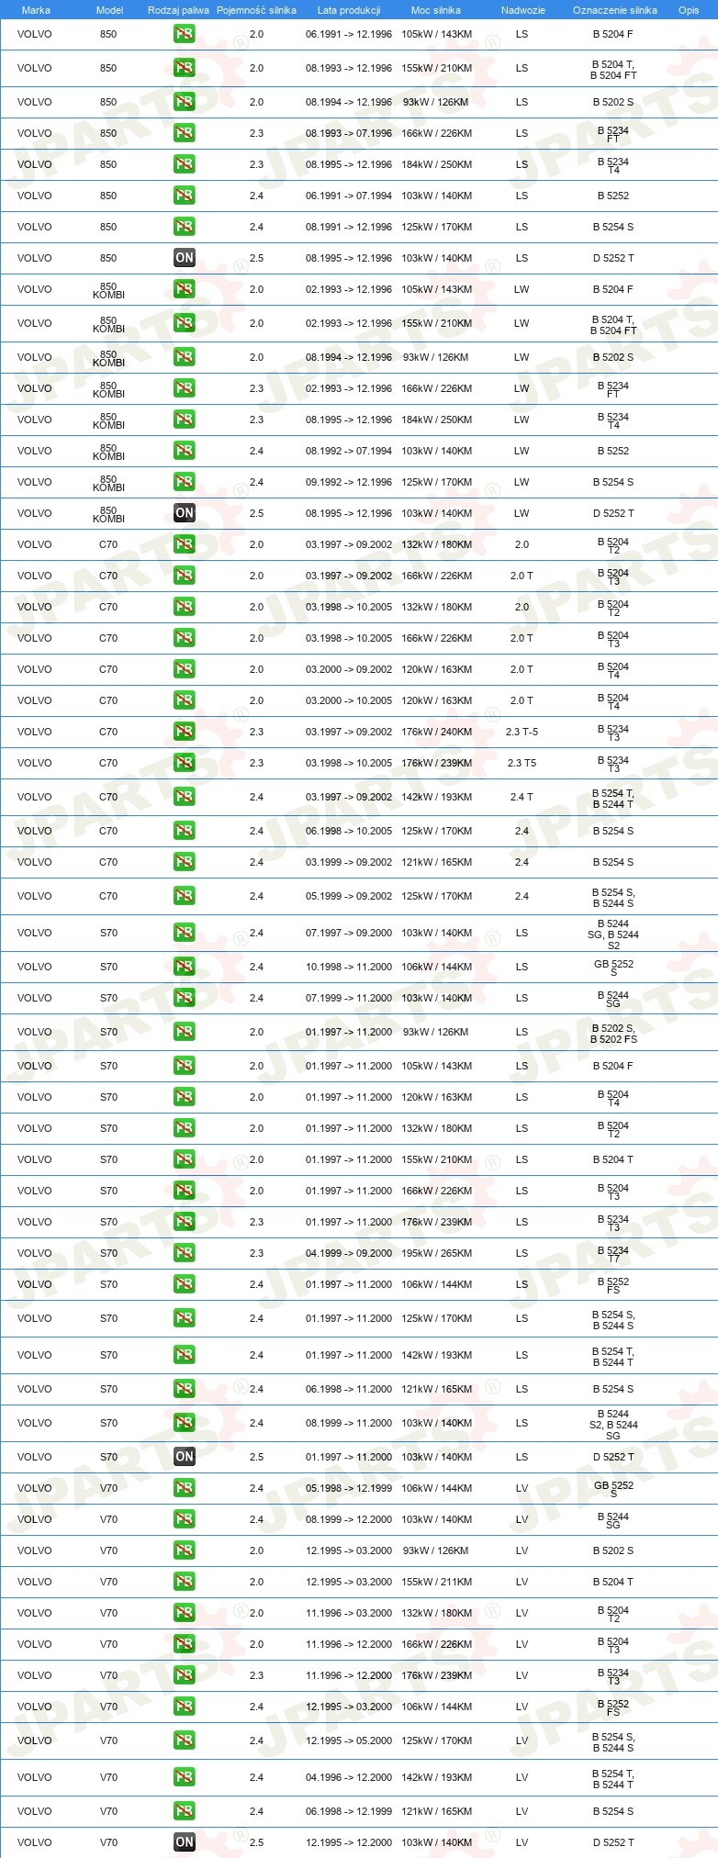Click the date range 03.1999 -> 09.2002

pos(349,862)
